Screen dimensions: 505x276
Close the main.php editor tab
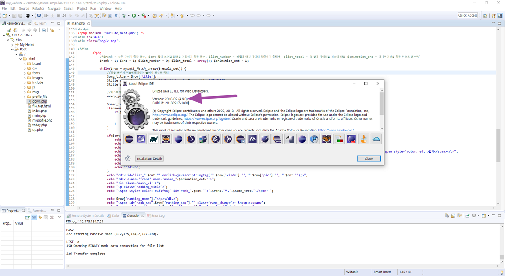pyautogui.click(x=88, y=23)
